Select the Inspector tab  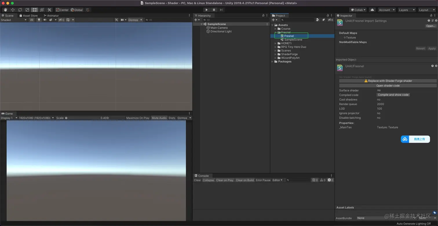pos(345,16)
